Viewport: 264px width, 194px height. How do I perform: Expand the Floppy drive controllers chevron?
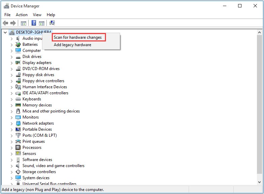click(11, 81)
